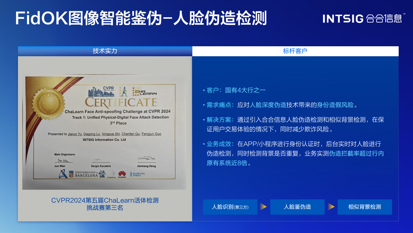413x233 pixels.
Task: Click the 业务成效 bullet label
Action: click(x=220, y=144)
